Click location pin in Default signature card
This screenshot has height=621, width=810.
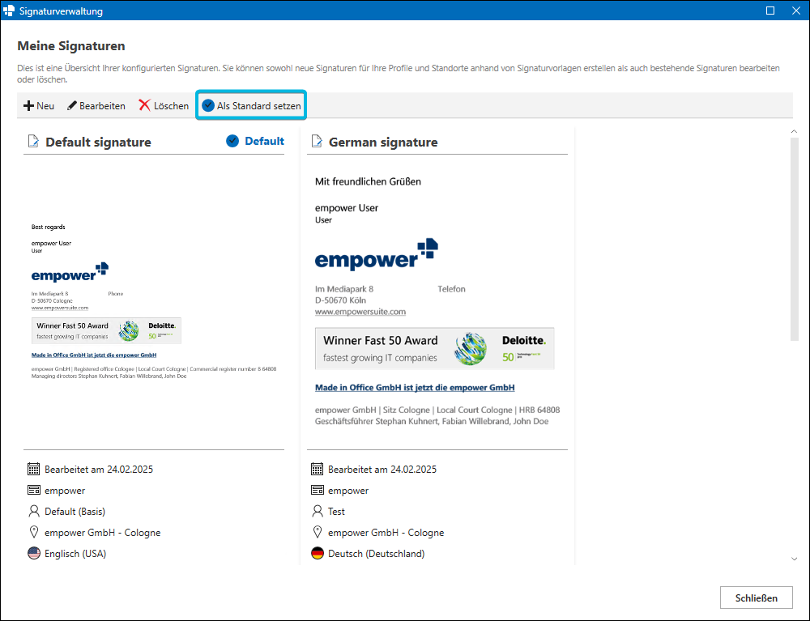33,532
